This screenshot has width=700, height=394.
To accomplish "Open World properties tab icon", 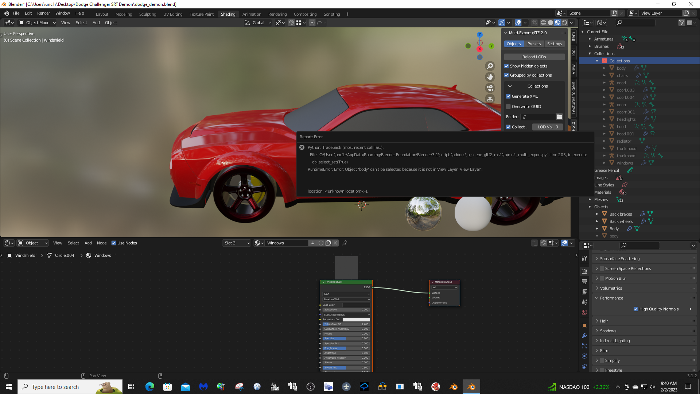I will pos(584,312).
